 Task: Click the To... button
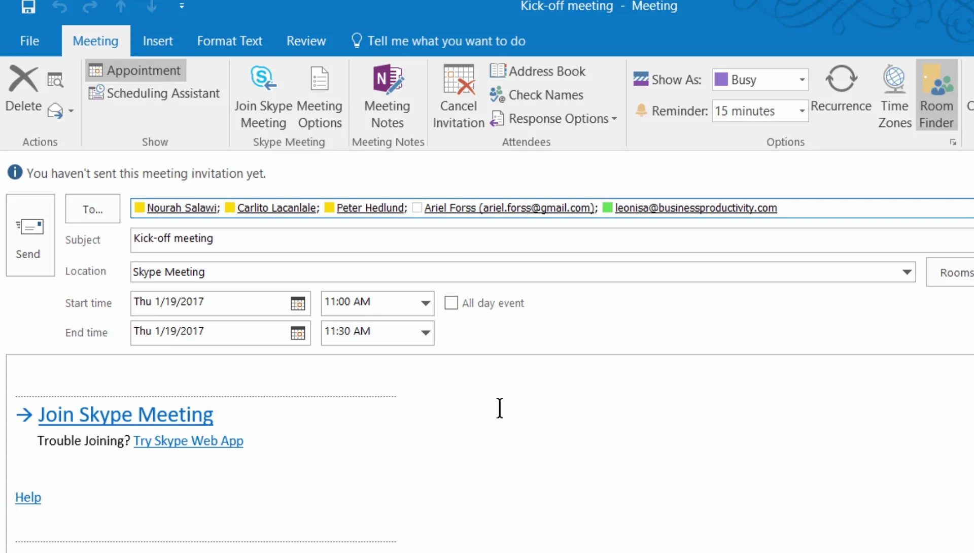pyautogui.click(x=93, y=209)
